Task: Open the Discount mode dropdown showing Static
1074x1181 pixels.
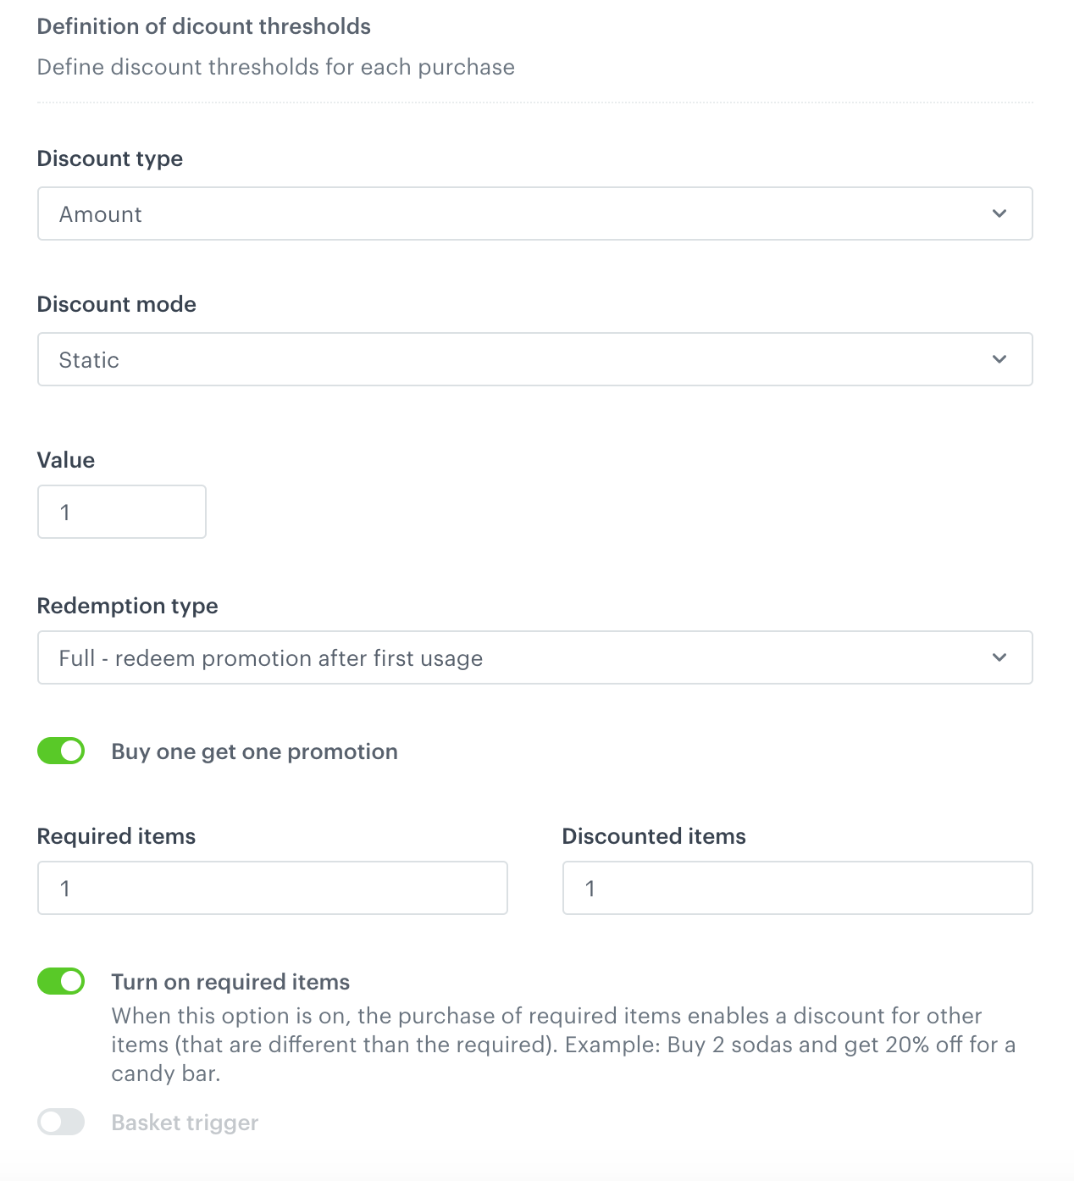Action: [534, 359]
